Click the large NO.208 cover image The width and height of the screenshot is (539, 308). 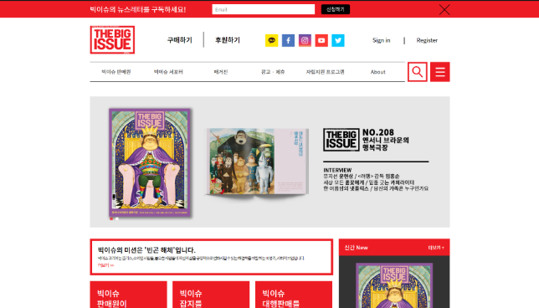point(150,162)
